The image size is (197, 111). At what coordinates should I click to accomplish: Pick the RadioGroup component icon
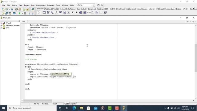tap(97, 12)
